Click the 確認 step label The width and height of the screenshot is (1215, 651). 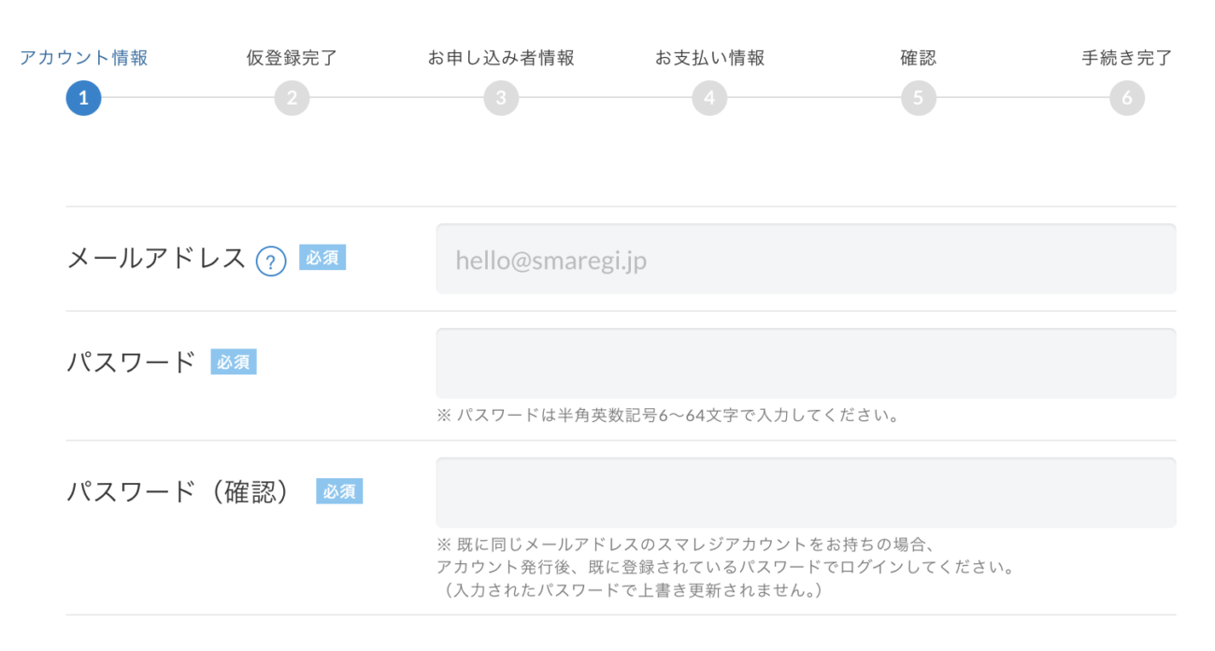[x=918, y=58]
